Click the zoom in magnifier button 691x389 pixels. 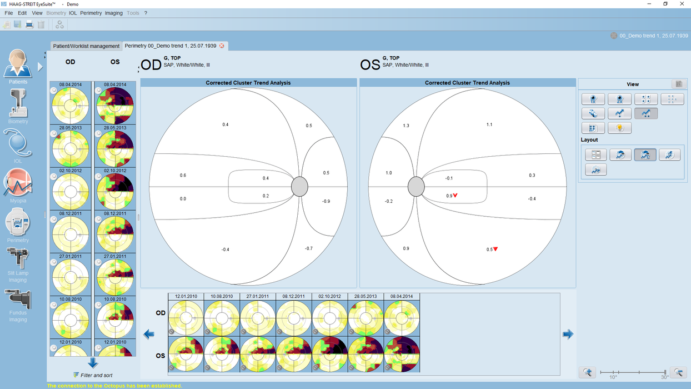pos(589,372)
